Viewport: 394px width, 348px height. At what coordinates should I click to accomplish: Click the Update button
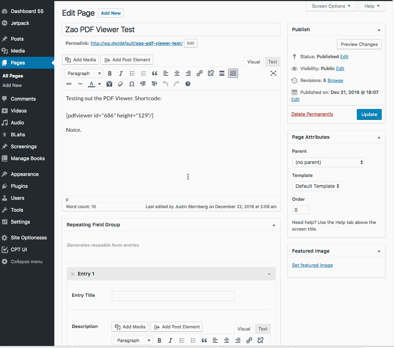[369, 114]
